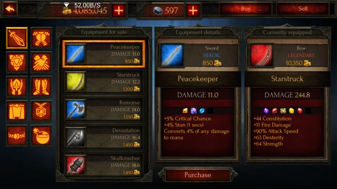This screenshot has width=337, height=189.
Task: Select the winged helmet category
Action: coord(17,87)
